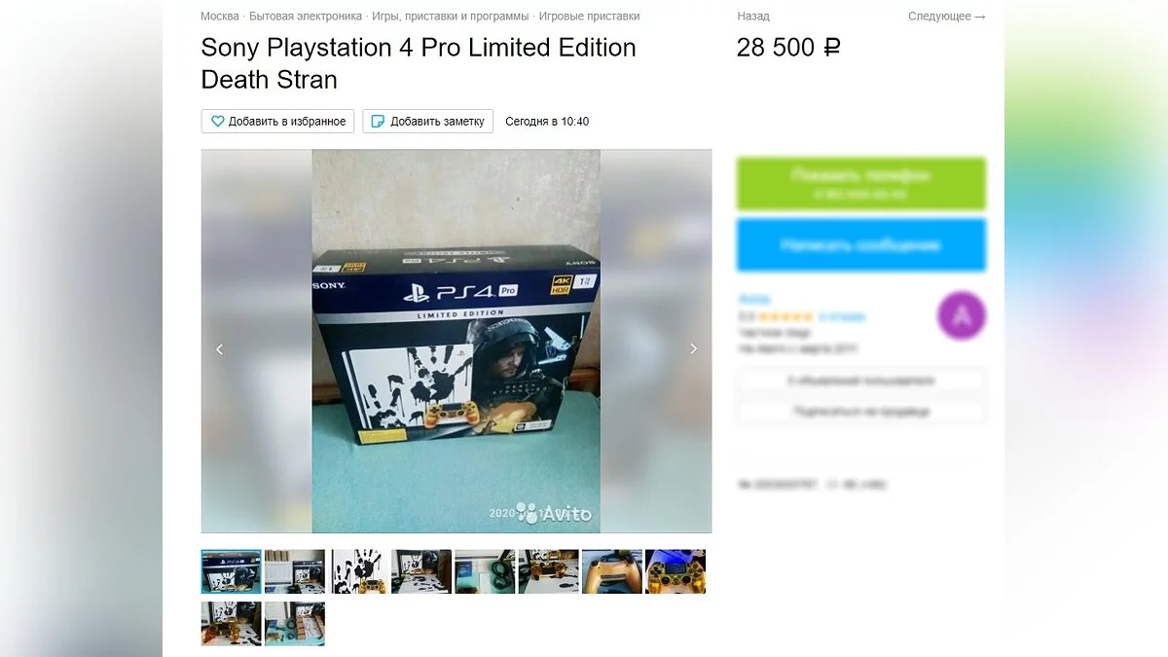View the last thumbnail in the first row
The height and width of the screenshot is (657, 1168).
(x=675, y=571)
